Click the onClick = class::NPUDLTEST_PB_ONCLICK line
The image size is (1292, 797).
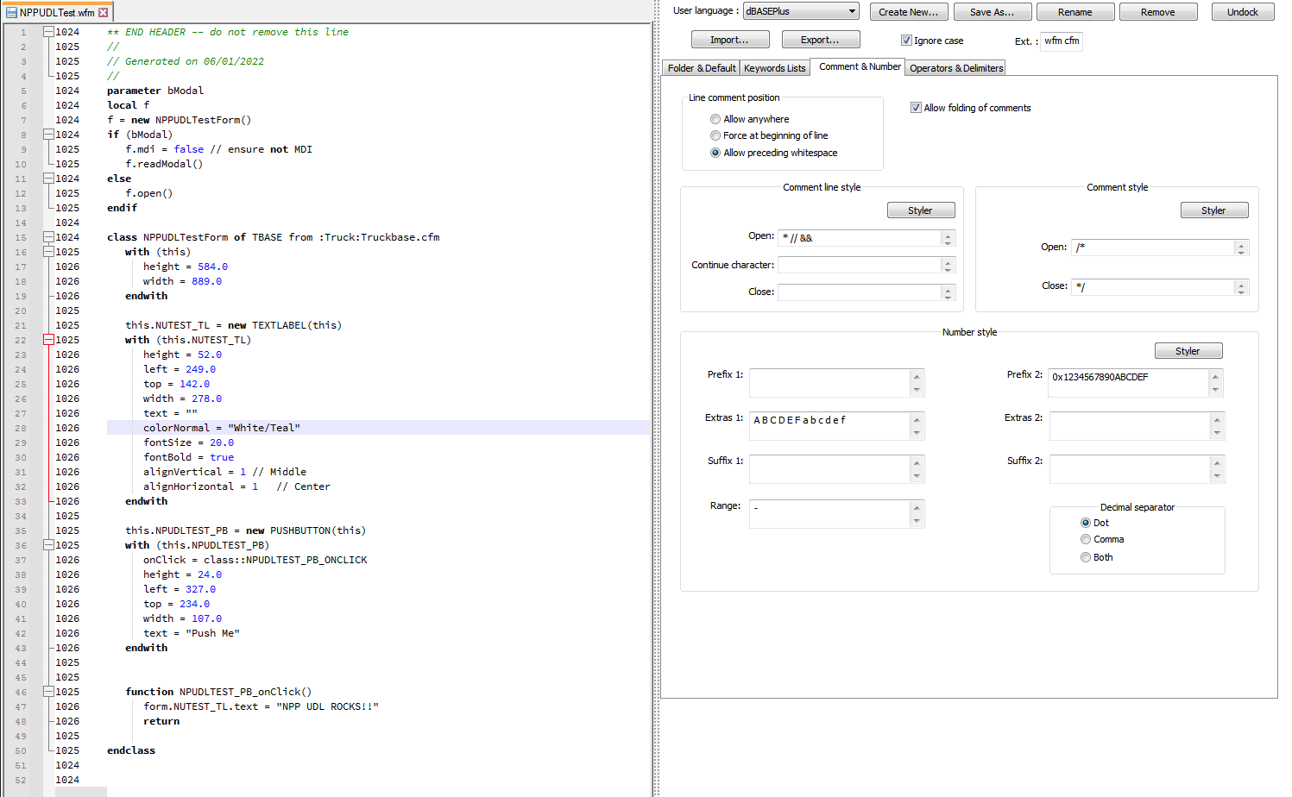coord(255,560)
